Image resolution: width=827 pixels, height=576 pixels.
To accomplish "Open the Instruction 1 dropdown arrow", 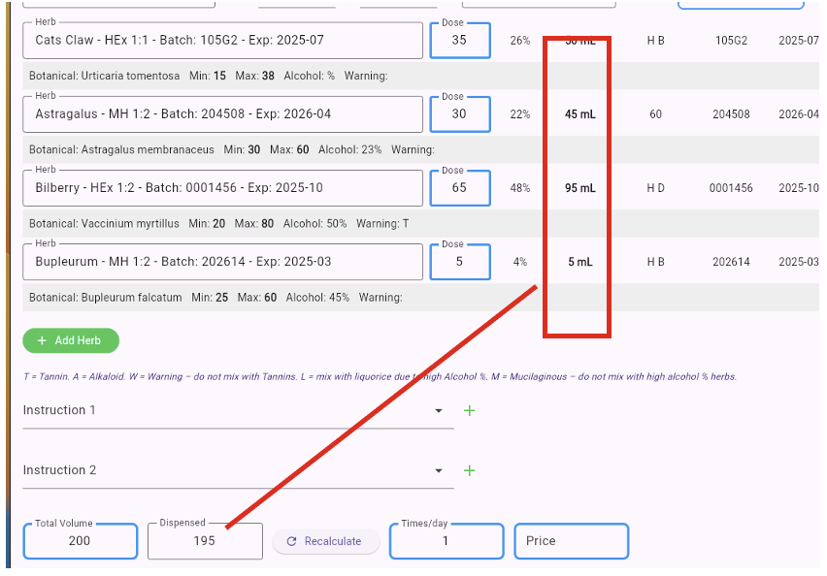I will click(x=439, y=410).
